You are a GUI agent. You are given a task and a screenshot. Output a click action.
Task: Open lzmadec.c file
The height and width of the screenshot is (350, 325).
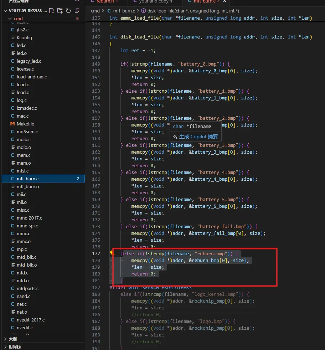pyautogui.click(x=43, y=108)
